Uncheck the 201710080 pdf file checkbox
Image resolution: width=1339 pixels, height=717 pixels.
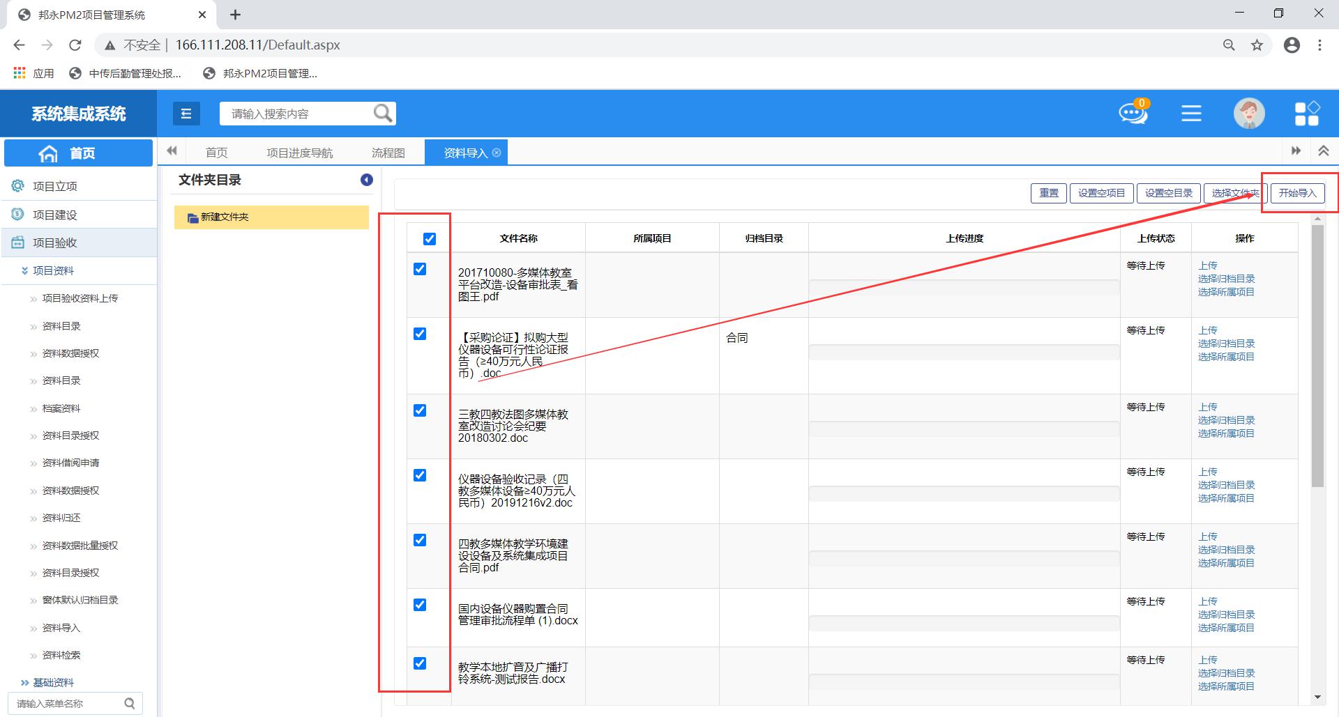(420, 269)
